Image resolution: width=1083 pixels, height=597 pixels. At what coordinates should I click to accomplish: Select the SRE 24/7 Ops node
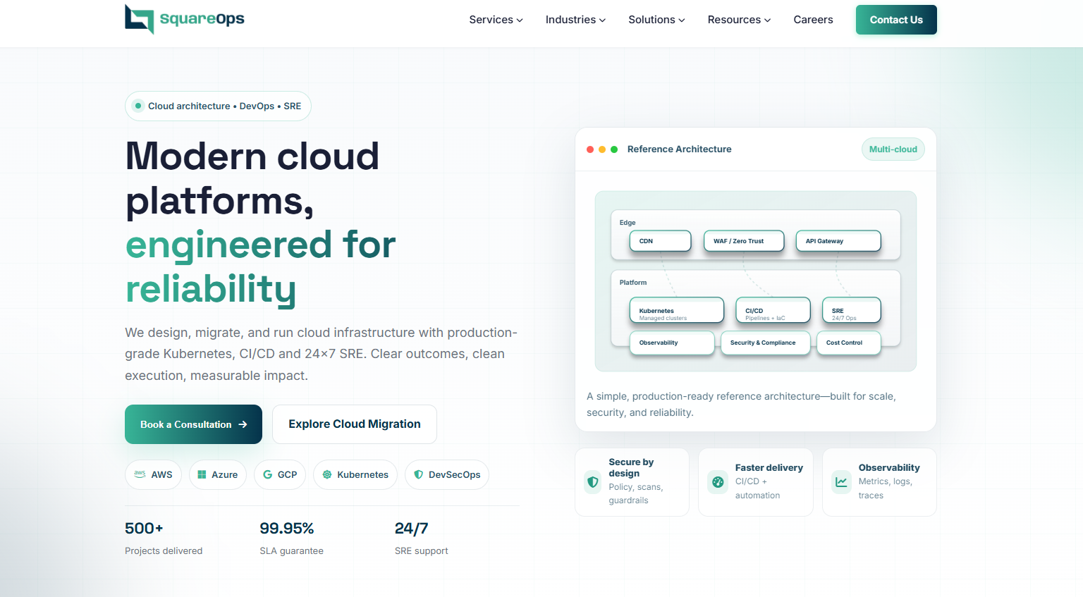pos(851,311)
